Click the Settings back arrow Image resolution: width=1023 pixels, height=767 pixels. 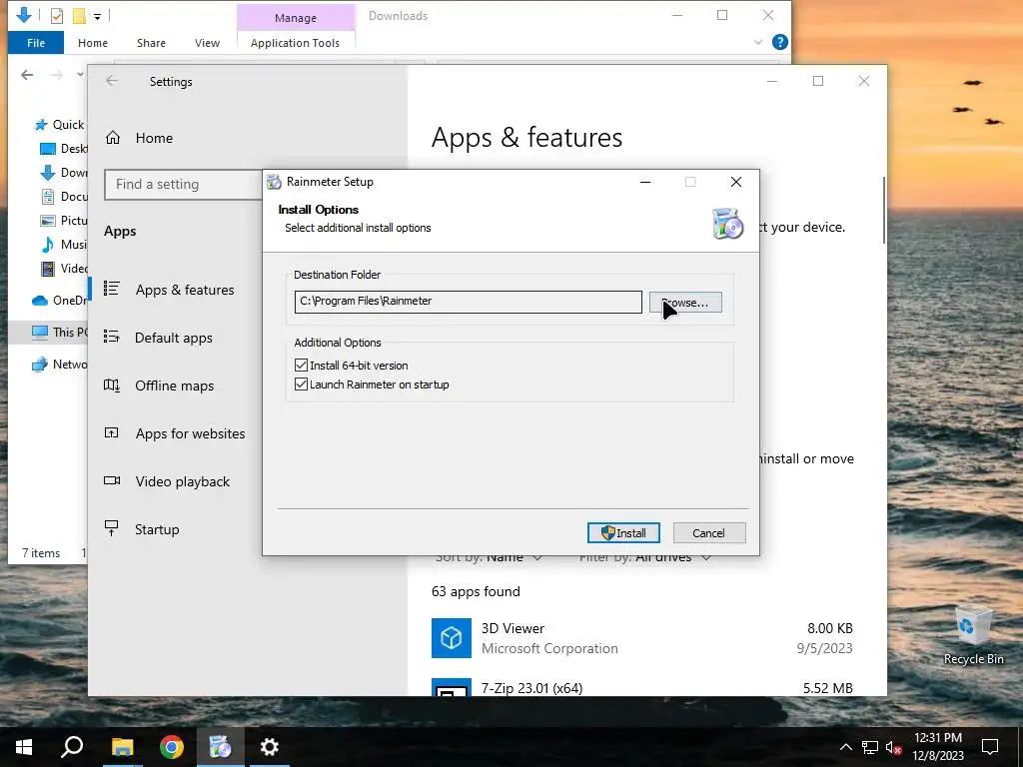(x=112, y=81)
